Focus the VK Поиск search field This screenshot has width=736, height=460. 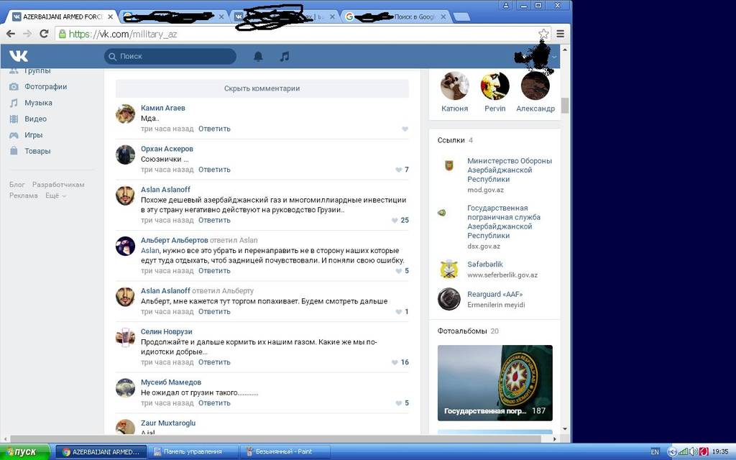click(170, 56)
